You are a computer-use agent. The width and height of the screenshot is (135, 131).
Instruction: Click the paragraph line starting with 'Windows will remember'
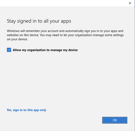(65, 31)
